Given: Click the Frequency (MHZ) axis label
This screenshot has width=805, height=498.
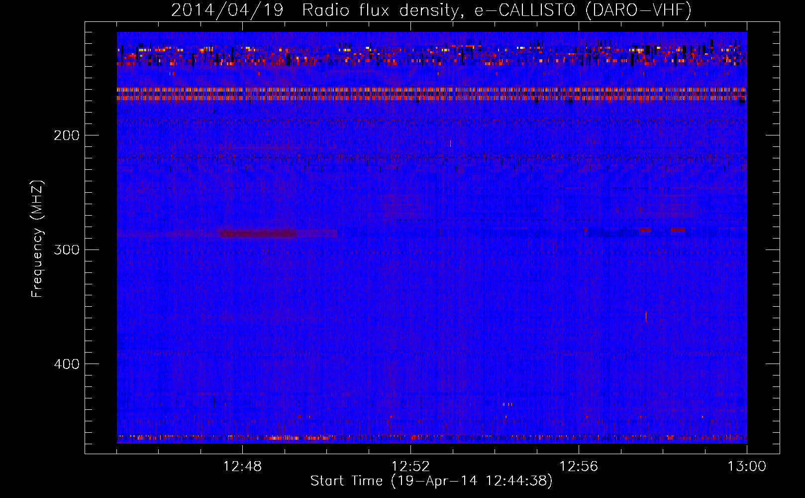Looking at the screenshot, I should 37,239.
